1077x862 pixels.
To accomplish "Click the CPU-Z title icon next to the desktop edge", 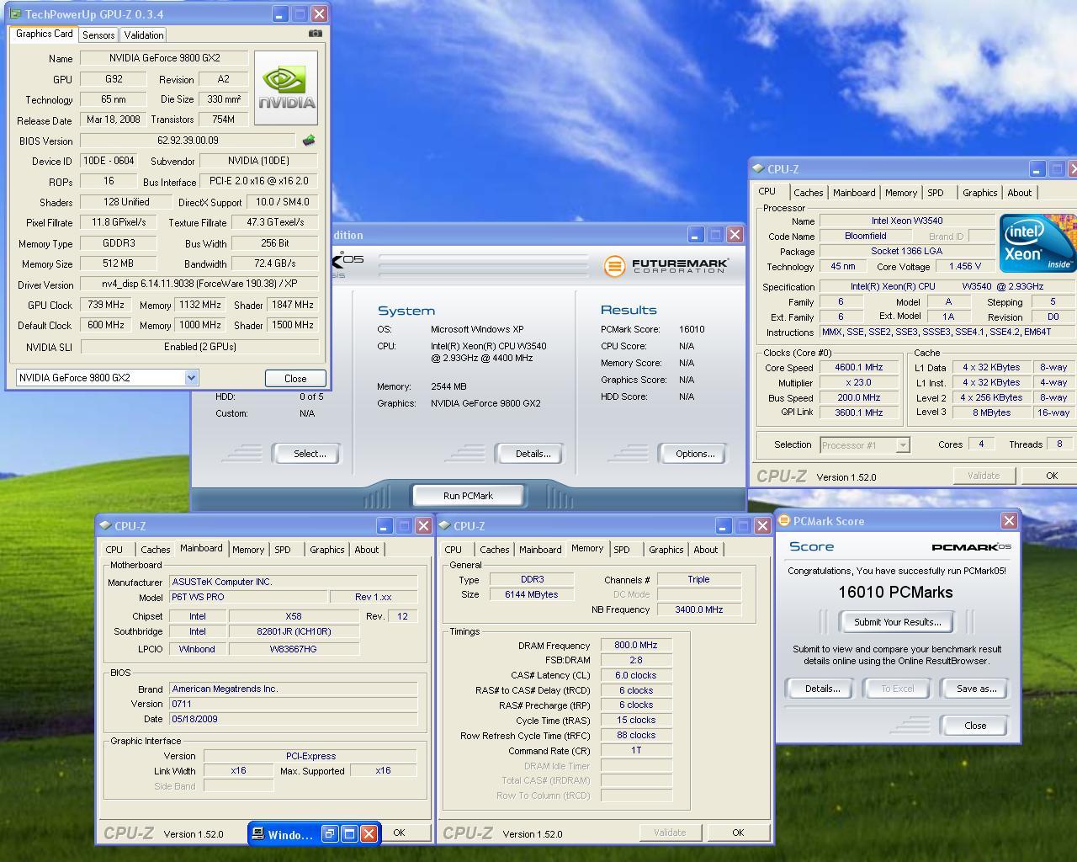I will (758, 168).
